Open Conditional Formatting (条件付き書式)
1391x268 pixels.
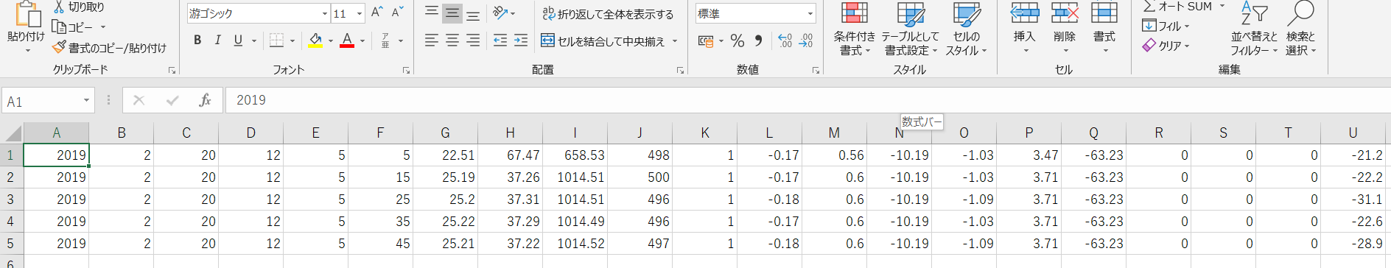855,29
